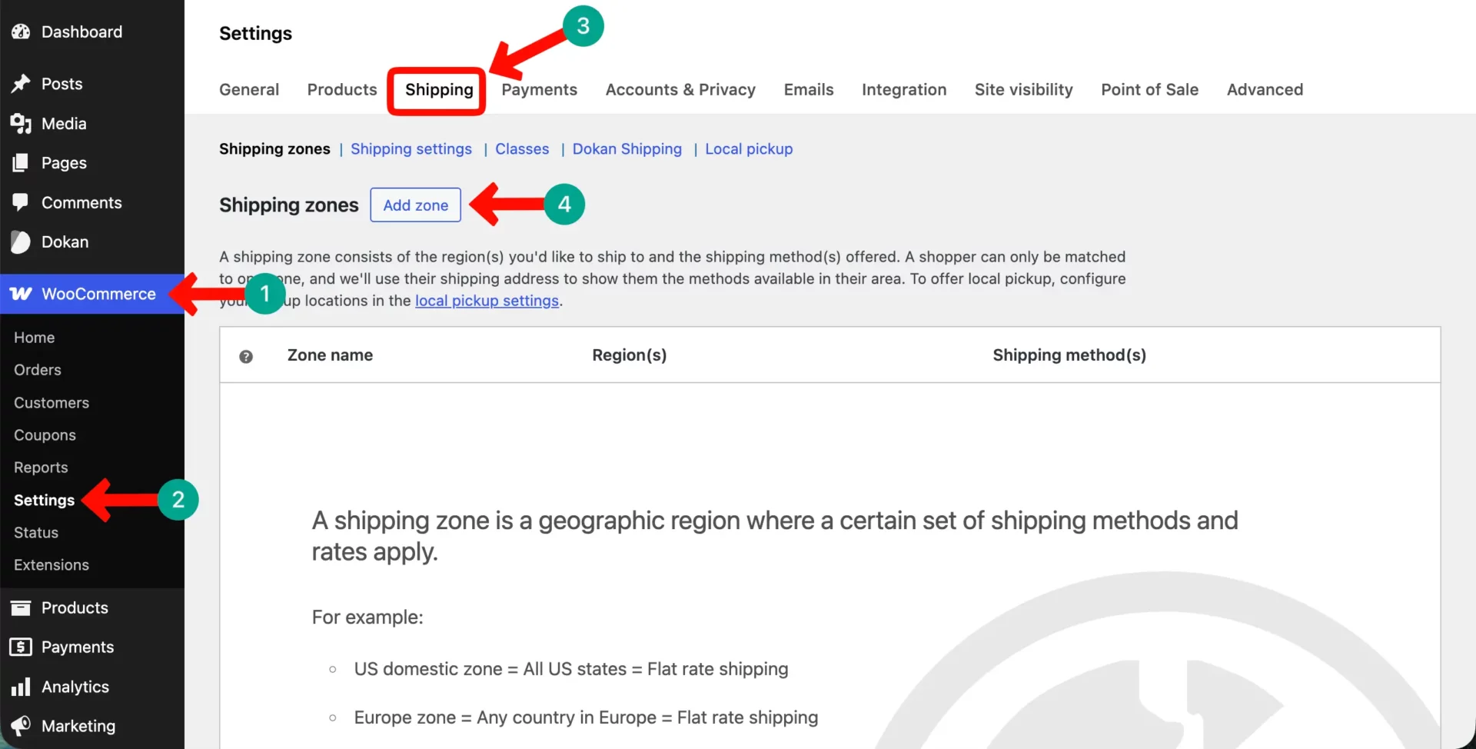Open the Marketing label in the sidebar
This screenshot has width=1476, height=749.
[x=78, y=726]
